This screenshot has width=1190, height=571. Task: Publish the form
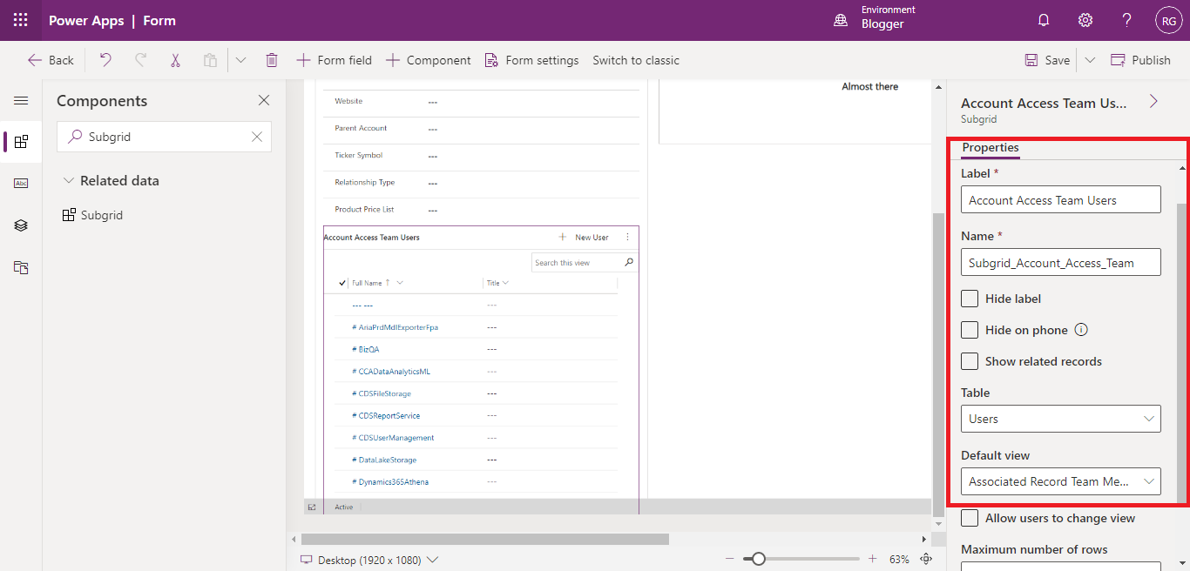click(x=1140, y=60)
